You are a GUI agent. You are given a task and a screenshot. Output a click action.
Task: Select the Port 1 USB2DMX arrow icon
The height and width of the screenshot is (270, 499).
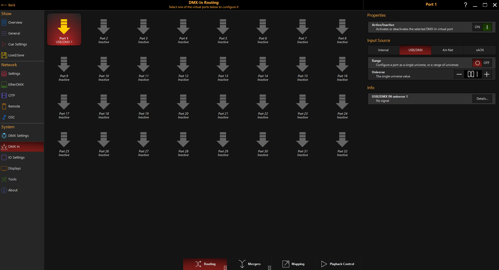[x=64, y=27]
